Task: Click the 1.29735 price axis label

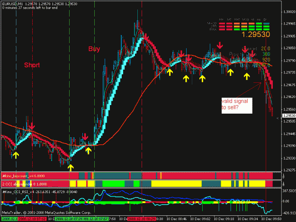Action: [289, 72]
